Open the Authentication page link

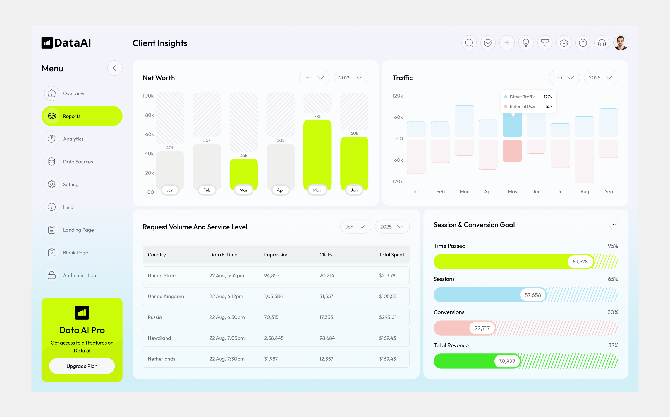[x=79, y=275]
